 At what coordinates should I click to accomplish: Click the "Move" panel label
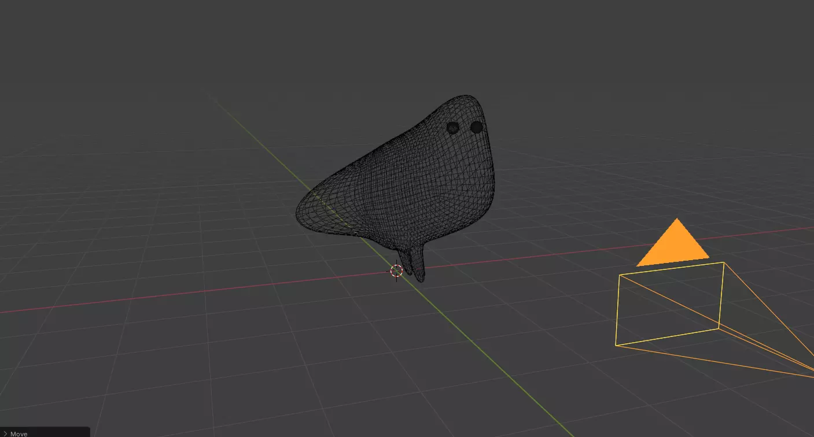coord(19,434)
